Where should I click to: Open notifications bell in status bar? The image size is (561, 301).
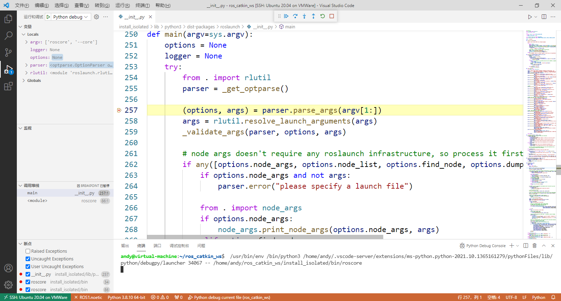(x=553, y=297)
